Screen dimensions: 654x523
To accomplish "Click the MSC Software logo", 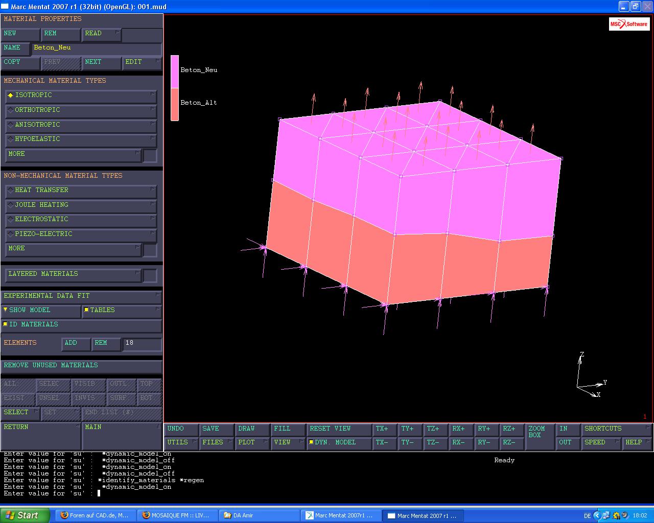I will coord(629,24).
